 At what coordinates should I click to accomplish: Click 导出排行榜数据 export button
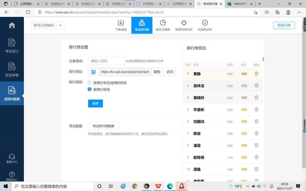pos(103,126)
